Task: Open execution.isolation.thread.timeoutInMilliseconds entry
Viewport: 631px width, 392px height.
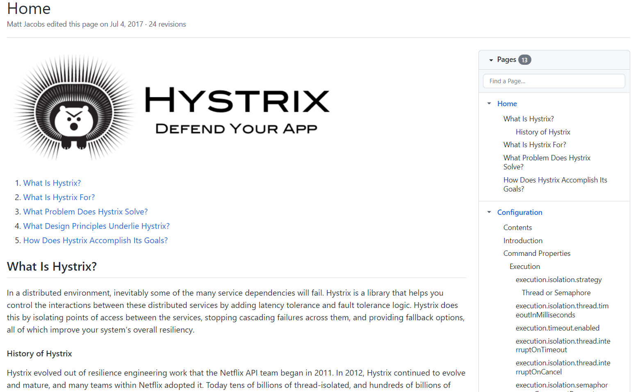Action: click(562, 310)
